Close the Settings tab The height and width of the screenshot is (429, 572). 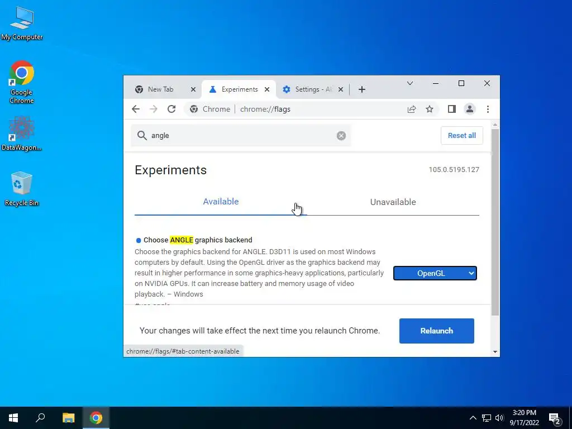[340, 89]
